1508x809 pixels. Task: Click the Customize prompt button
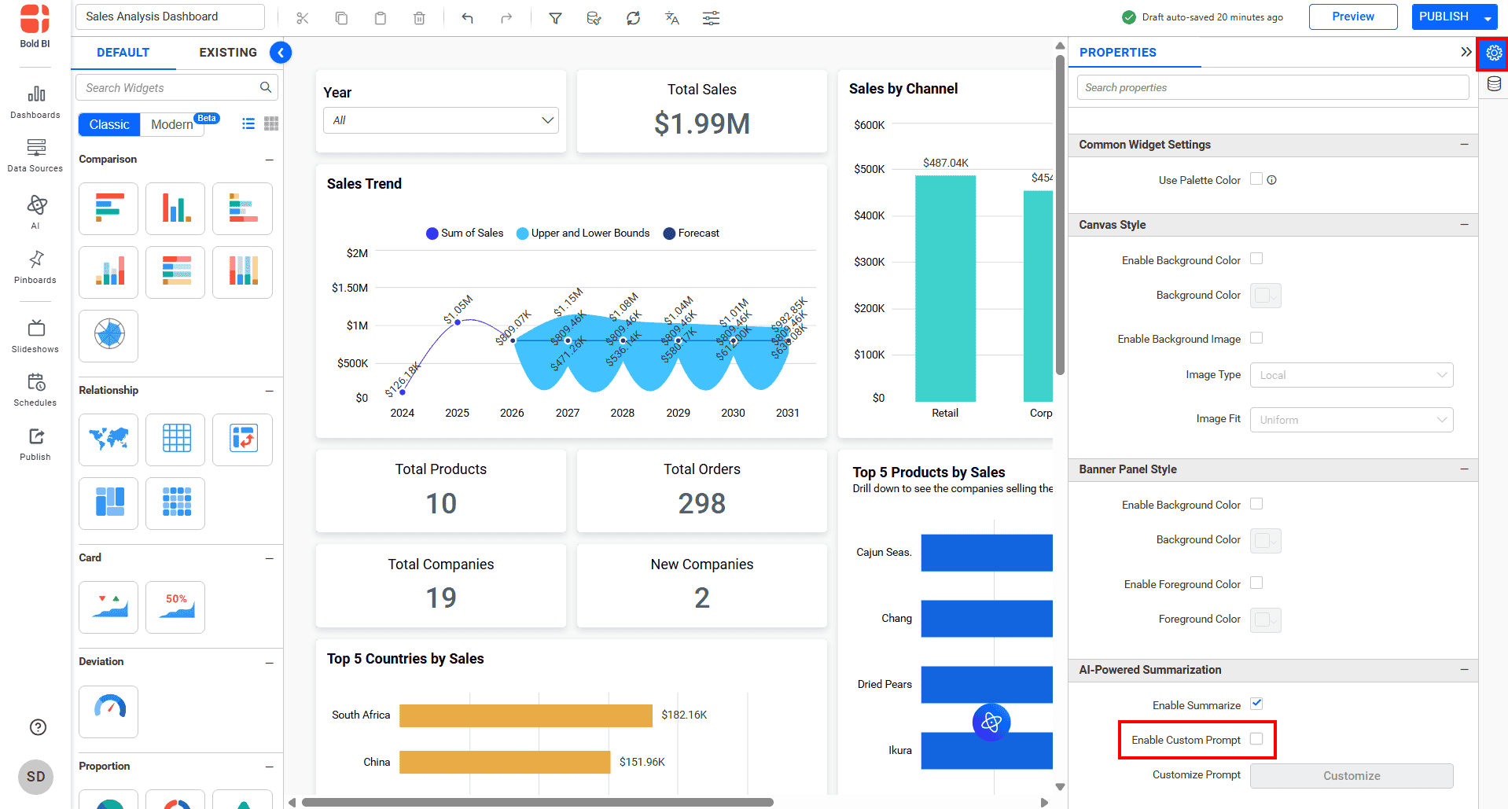click(x=1352, y=776)
